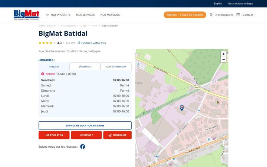This screenshot has height=167, width=267.
Task: Click the envelope icon beside Contact
Action: [x=238, y=15]
